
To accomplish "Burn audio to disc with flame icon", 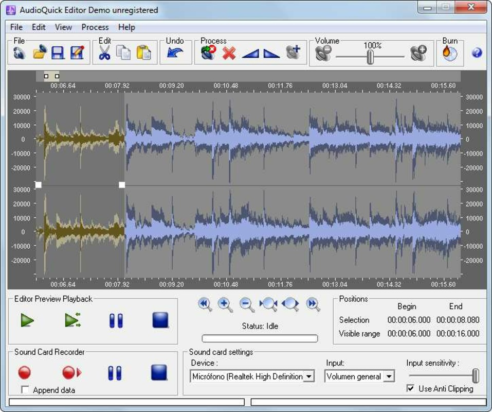I will click(450, 53).
